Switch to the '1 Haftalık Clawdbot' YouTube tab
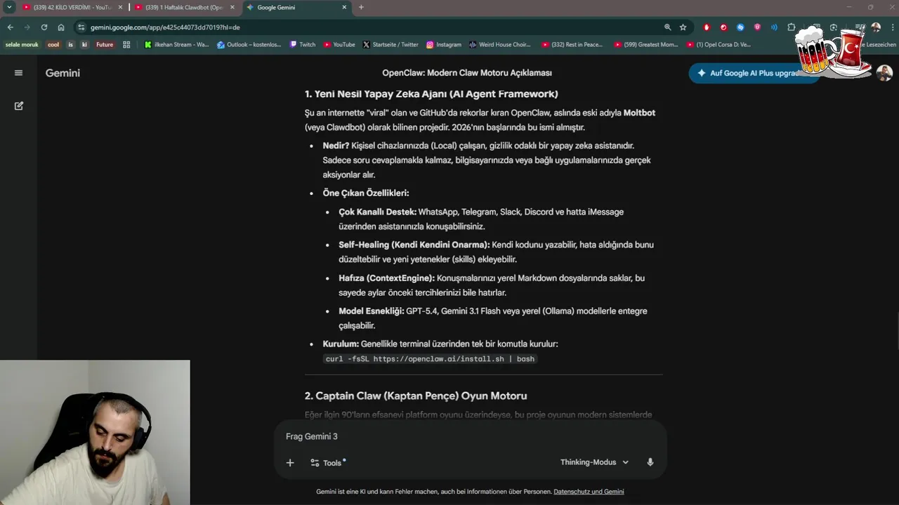Image resolution: width=899 pixels, height=505 pixels. pos(184,7)
